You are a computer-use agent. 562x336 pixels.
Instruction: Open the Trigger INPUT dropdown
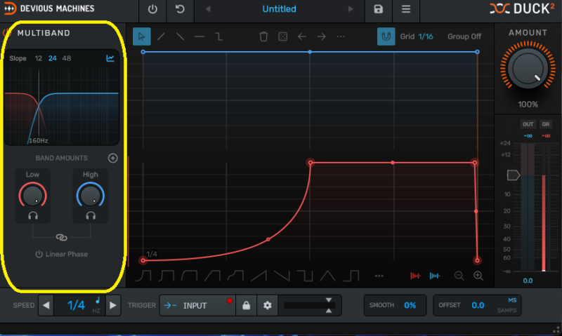click(197, 306)
